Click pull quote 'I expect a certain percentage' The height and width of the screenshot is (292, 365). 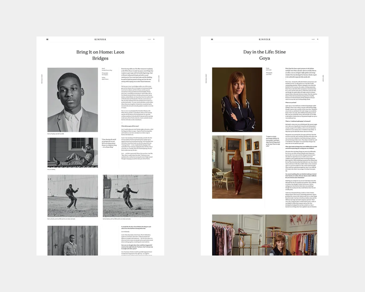tap(273, 141)
